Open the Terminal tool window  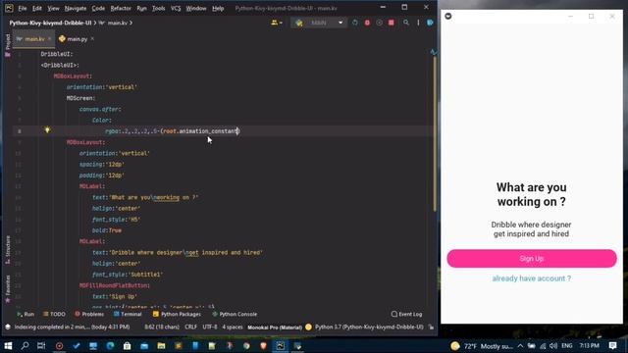coord(128,314)
